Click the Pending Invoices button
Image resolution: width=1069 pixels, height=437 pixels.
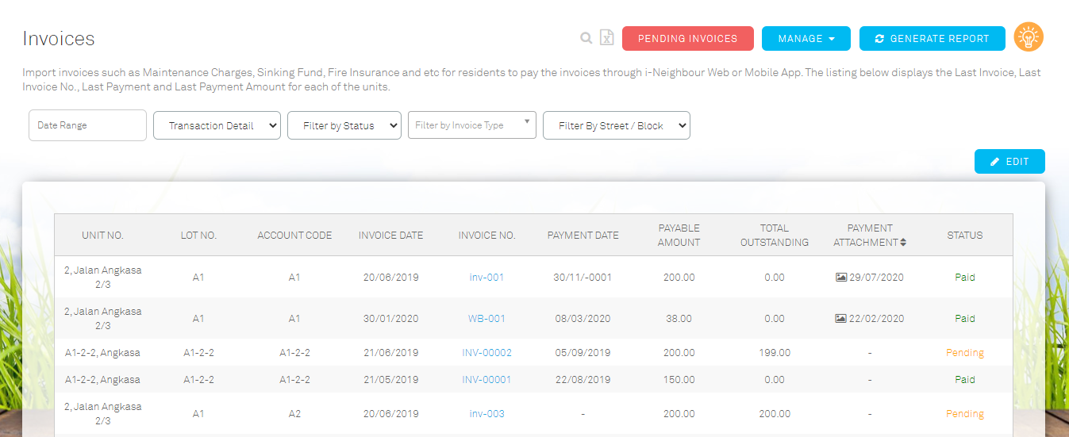688,38
